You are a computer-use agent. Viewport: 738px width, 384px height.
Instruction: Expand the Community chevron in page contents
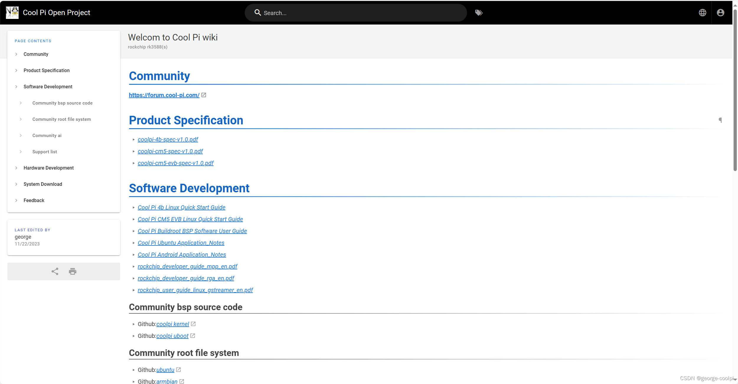point(16,54)
